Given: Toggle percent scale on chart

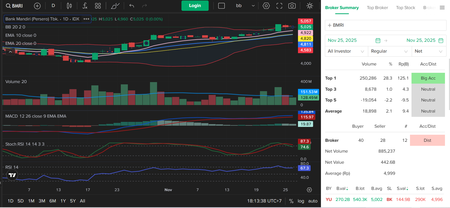Looking at the screenshot, I should click(x=291, y=201).
